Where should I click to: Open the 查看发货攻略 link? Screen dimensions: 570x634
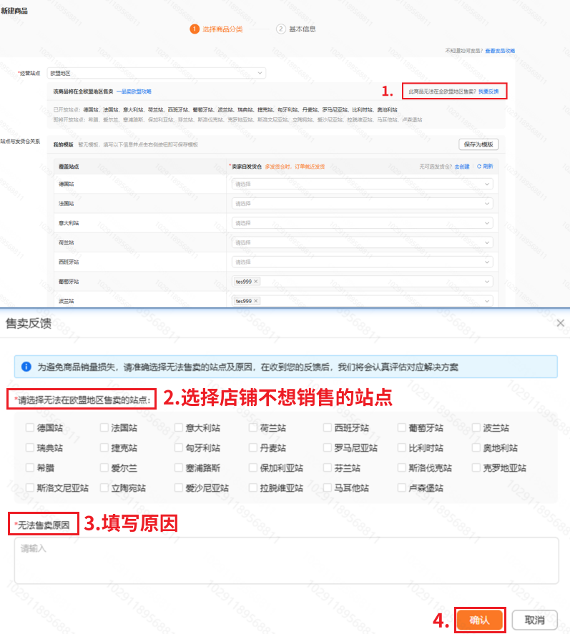coord(500,51)
